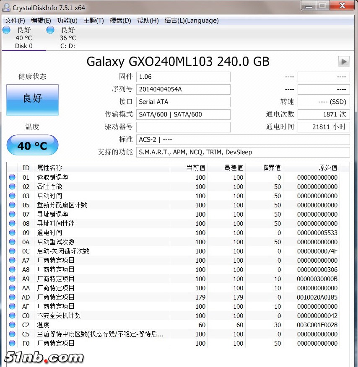
Task: Click the interface field Serial ATA
Action: [183, 102]
